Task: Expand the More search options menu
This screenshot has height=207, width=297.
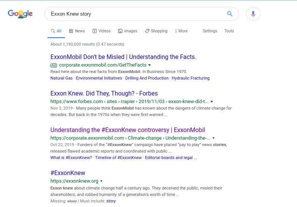Action: point(181,31)
